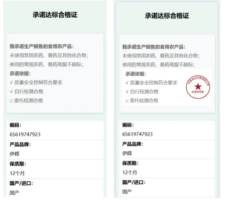The height and width of the screenshot is (200, 227).
Task: Toggle 自行检测合格 checkmark on unstamped certificate
Action: point(11,92)
